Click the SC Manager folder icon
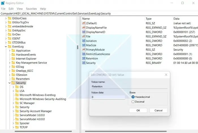 17,103
